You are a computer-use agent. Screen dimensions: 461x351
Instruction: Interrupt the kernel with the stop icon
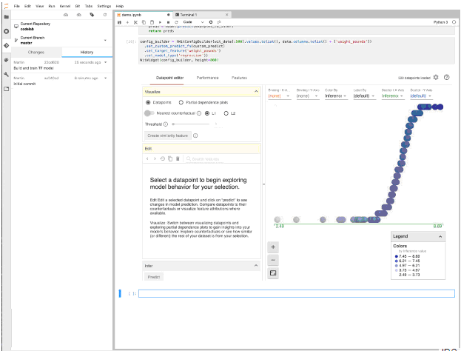tap(168, 22)
